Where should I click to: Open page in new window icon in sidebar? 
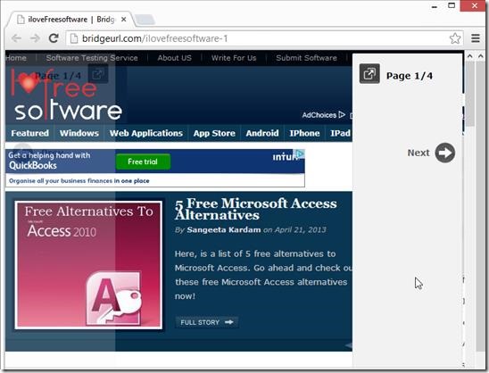(369, 74)
